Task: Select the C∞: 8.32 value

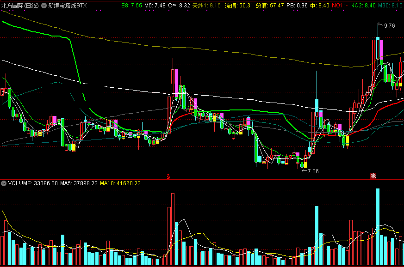Action: pyautogui.click(x=179, y=6)
